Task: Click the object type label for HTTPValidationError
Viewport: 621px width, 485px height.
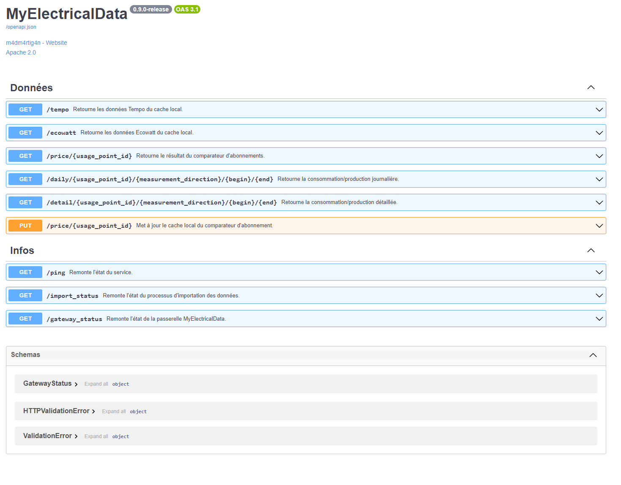Action: [138, 411]
